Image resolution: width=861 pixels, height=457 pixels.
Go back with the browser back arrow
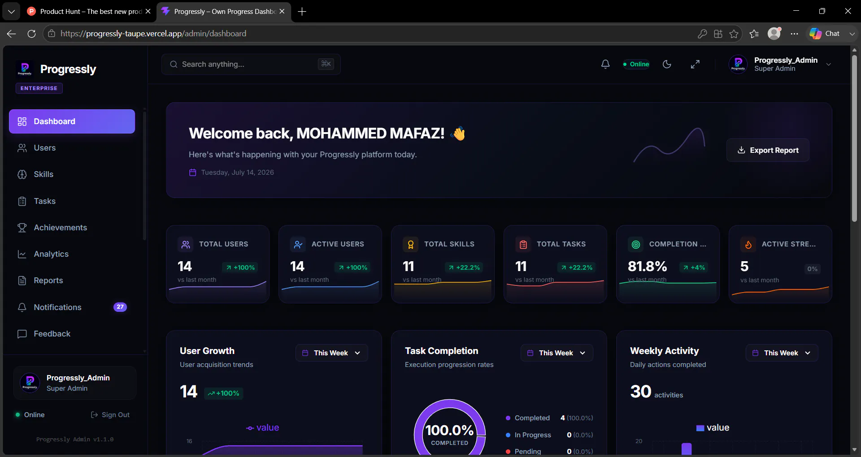[x=11, y=34]
